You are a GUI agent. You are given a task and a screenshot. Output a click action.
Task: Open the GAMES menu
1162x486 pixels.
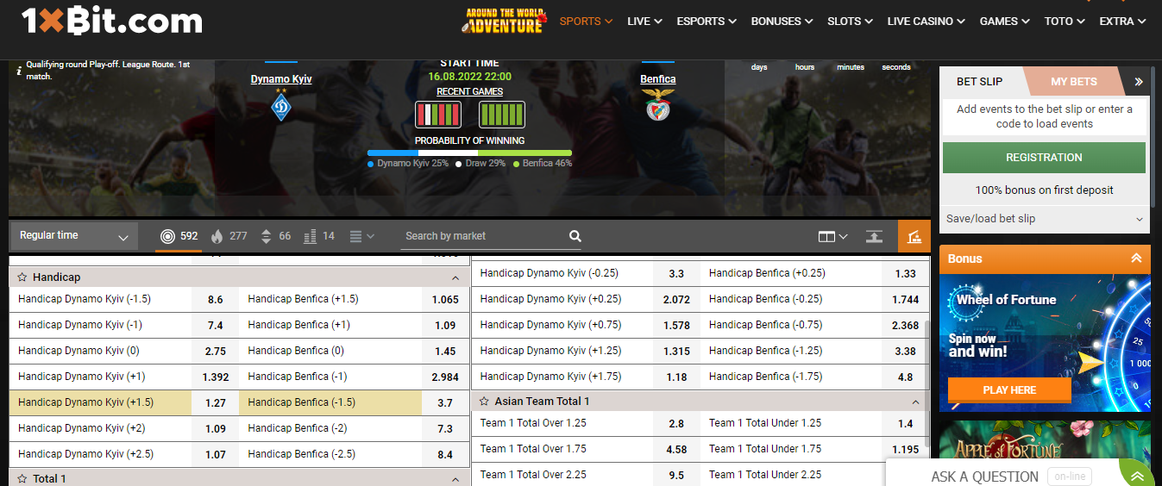click(1004, 22)
